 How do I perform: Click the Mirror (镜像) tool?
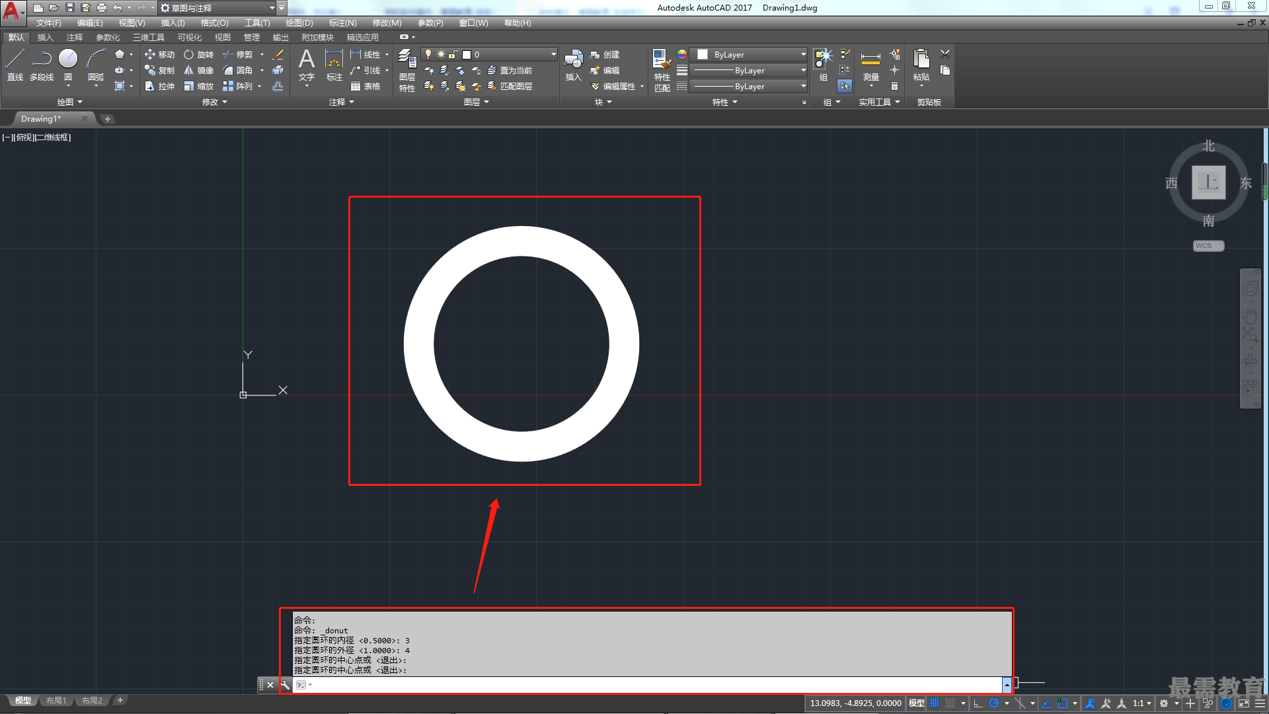click(199, 71)
